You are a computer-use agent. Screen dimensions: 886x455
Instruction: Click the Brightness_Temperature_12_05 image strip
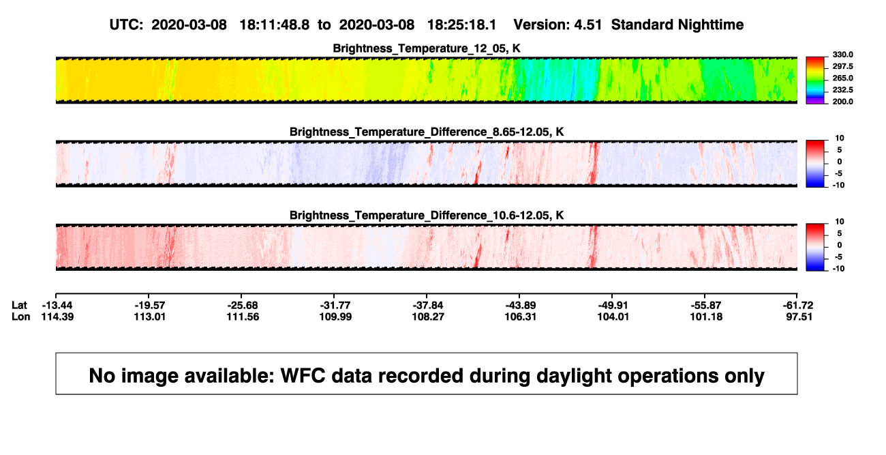(426, 80)
